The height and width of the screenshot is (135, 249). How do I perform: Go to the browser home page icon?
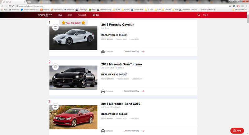coord(13,6)
